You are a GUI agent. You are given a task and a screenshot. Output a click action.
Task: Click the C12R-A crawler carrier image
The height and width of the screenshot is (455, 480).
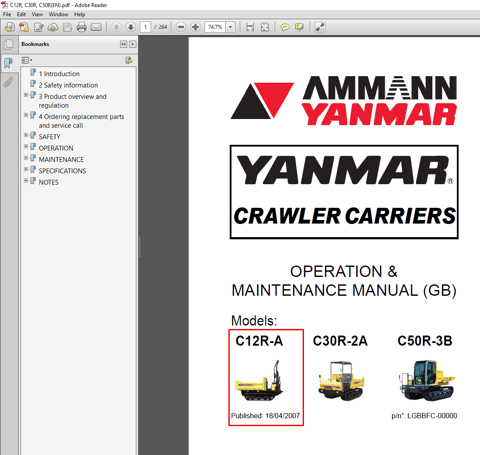[259, 381]
